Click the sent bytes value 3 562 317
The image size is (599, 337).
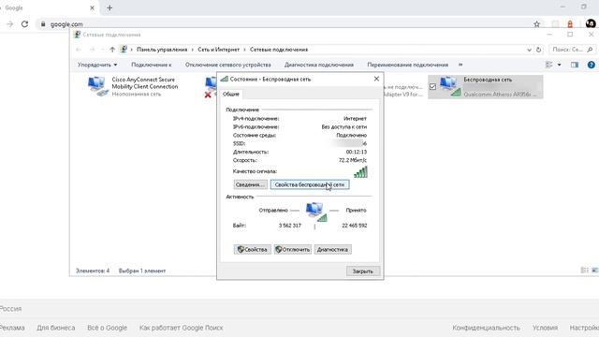coord(290,226)
